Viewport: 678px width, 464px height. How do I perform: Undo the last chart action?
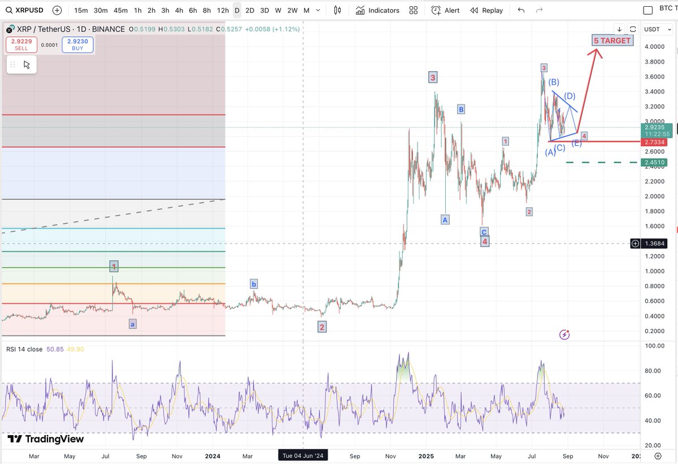click(x=520, y=10)
